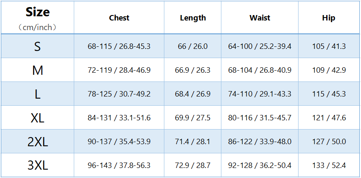The width and height of the screenshot is (361, 178).
Task: Click chest value 90-137 / 35.4-53.9
Action: (x=119, y=142)
